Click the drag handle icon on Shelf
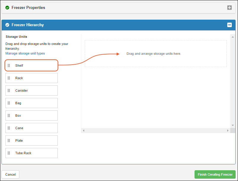The height and width of the screenshot is (181, 238). (9, 65)
